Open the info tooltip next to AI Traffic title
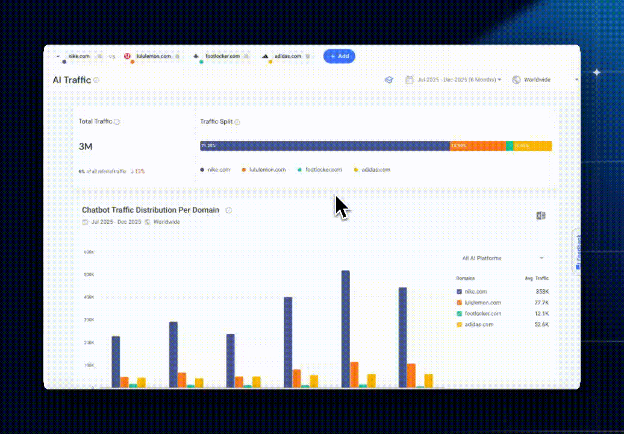The width and height of the screenshot is (624, 434). (96, 80)
